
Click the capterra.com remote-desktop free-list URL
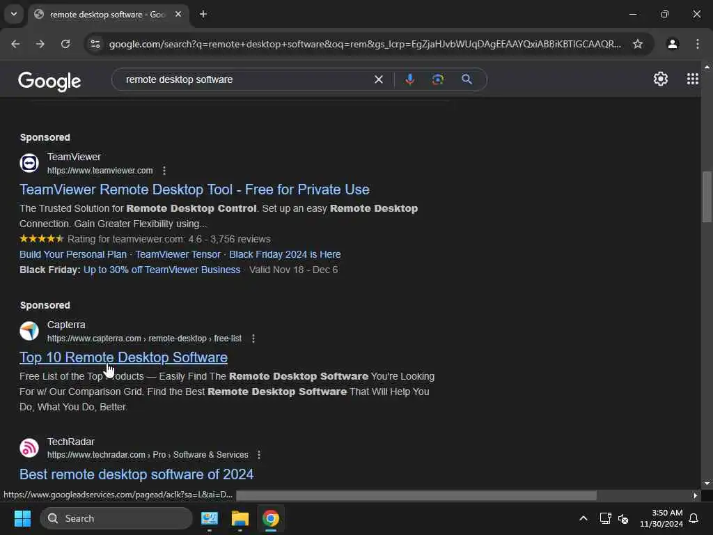[x=144, y=339]
